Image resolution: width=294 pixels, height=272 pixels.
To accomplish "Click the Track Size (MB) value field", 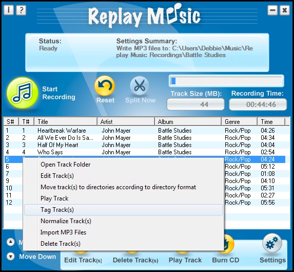I will 195,104.
